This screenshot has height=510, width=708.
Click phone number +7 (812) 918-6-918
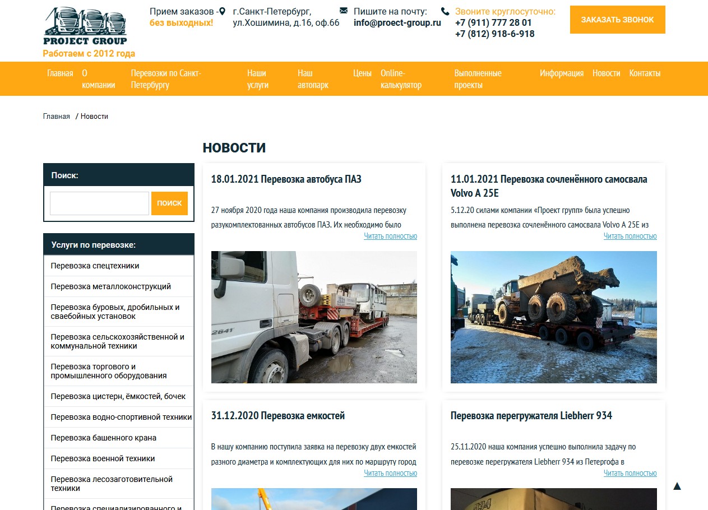pos(495,34)
